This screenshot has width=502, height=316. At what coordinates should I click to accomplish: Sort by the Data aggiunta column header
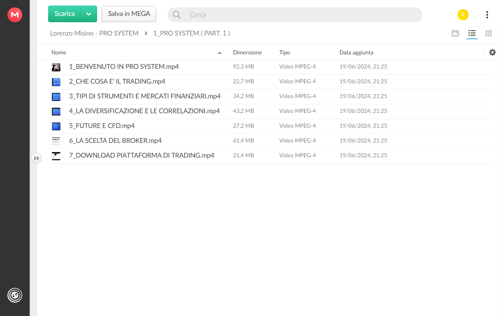(356, 53)
